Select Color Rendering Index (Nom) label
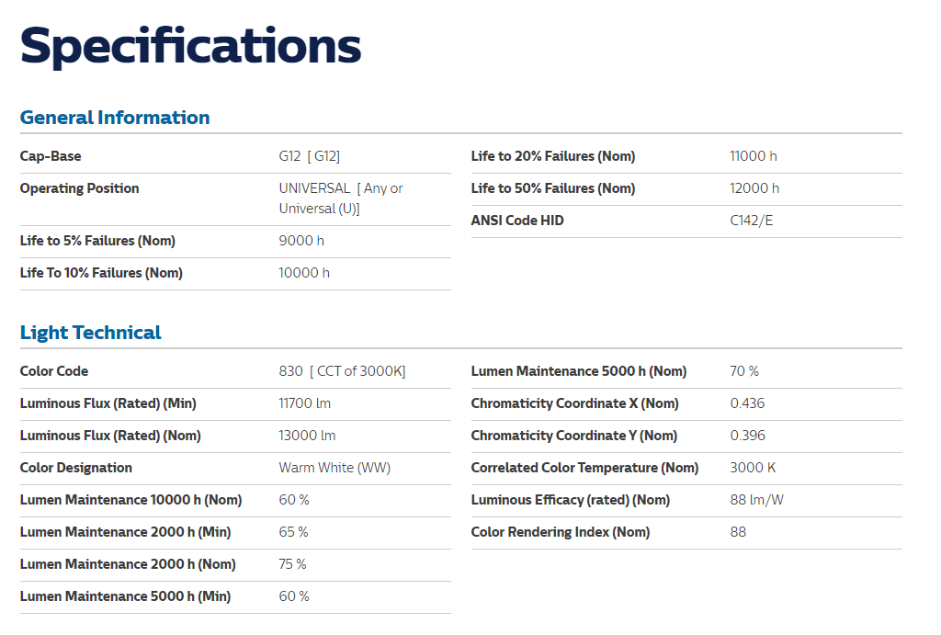This screenshot has height=635, width=941. point(561,532)
